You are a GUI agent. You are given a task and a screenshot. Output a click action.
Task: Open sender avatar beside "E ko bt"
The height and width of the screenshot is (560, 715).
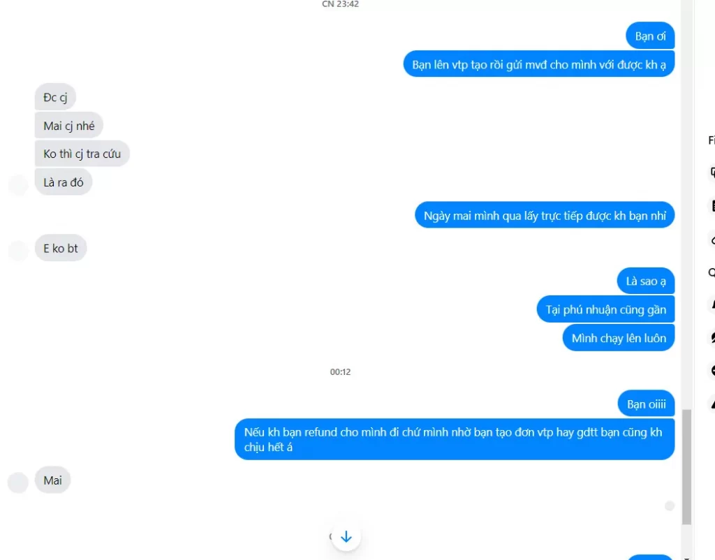(18, 251)
